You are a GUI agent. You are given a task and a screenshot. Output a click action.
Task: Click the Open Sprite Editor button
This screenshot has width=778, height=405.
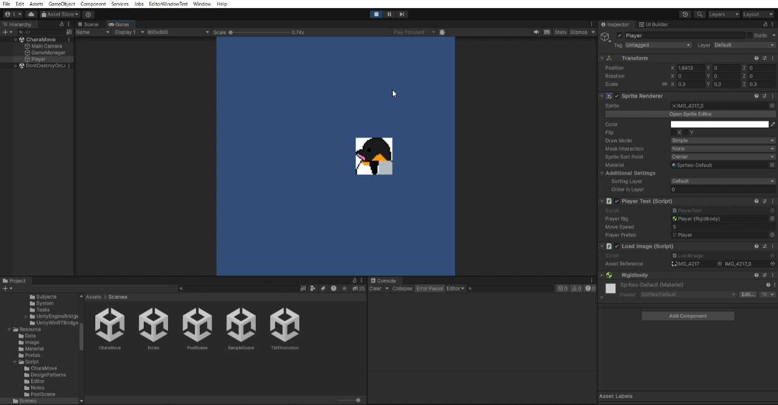tap(690, 114)
